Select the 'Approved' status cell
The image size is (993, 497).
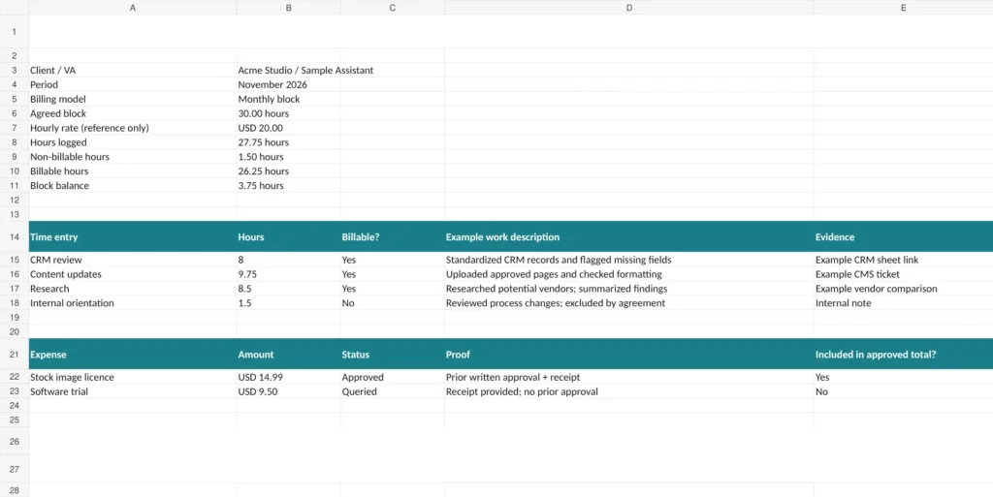point(393,378)
